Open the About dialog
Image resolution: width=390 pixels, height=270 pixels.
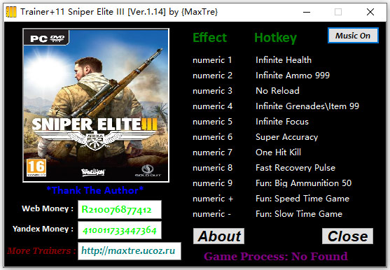pyautogui.click(x=218, y=236)
